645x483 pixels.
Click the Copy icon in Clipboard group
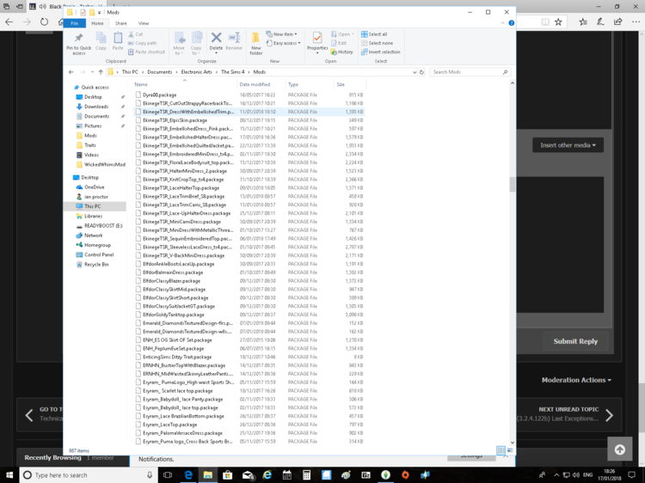101,41
